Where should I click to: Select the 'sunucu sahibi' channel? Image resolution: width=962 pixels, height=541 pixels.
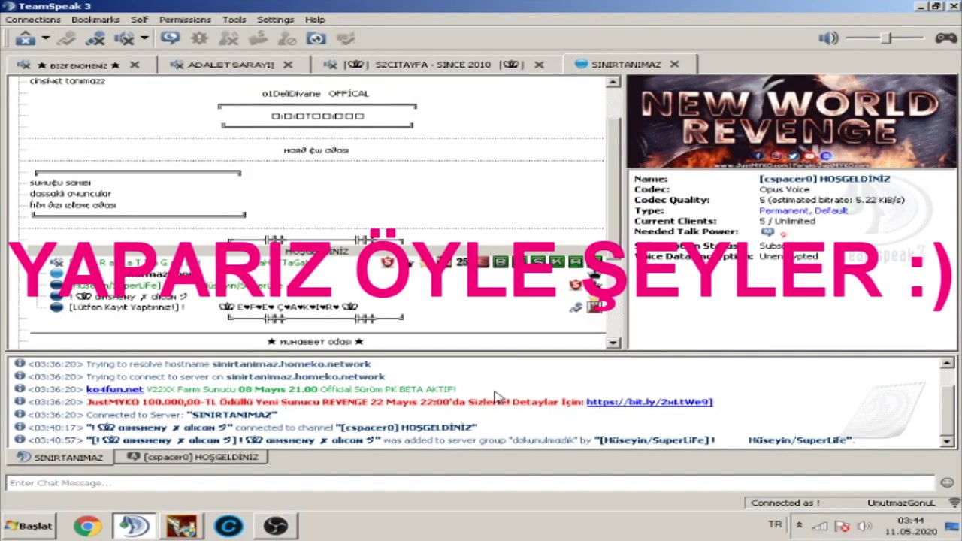tap(60, 183)
